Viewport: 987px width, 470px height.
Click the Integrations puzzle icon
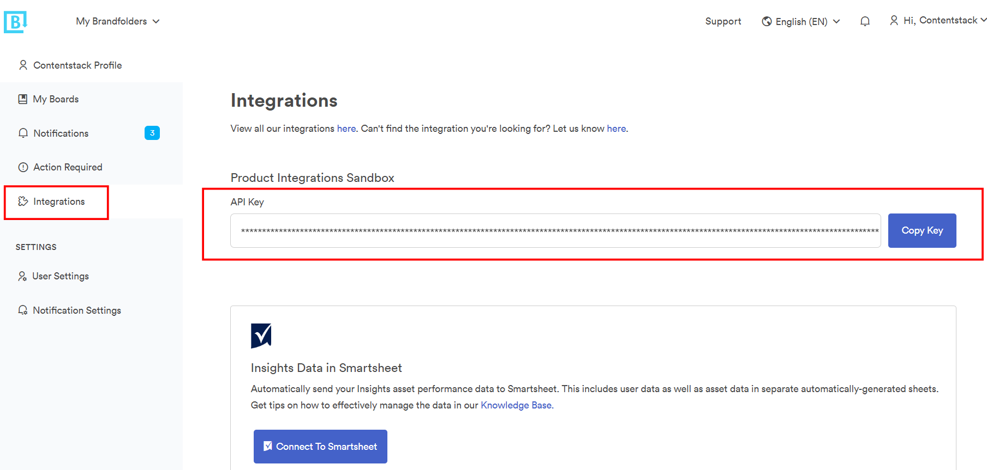point(23,201)
